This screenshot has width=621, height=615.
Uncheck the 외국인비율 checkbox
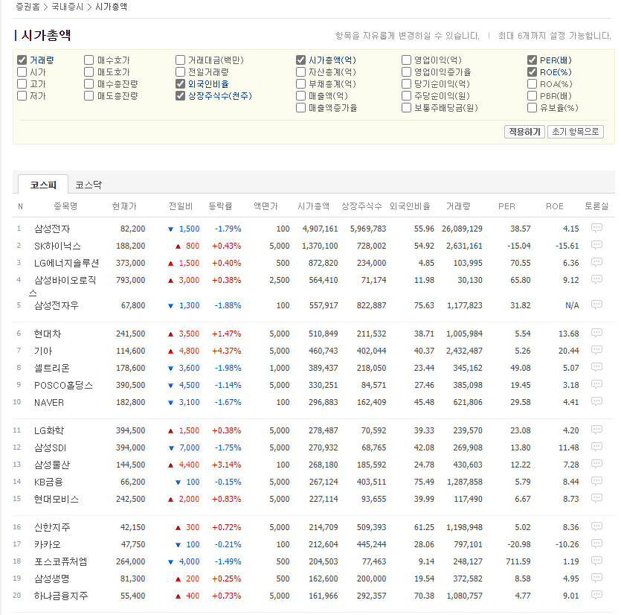tap(180, 84)
